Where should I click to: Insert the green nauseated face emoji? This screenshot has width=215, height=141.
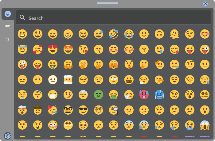(99, 95)
